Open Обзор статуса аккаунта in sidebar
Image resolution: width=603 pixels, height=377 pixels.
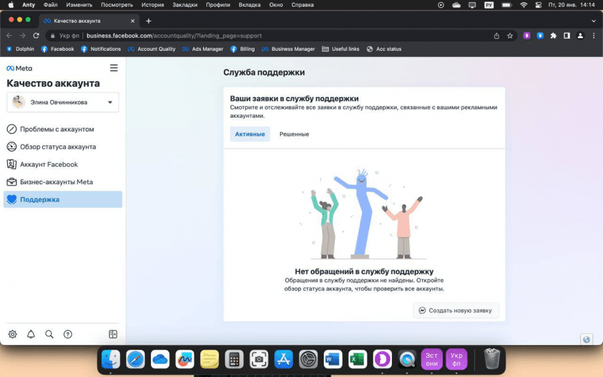click(63, 147)
